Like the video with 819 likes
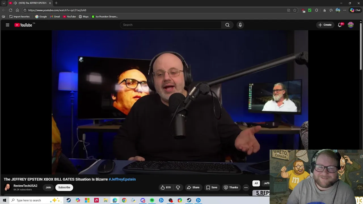Screen dimensions: 363x204 pyautogui.click(x=166, y=187)
